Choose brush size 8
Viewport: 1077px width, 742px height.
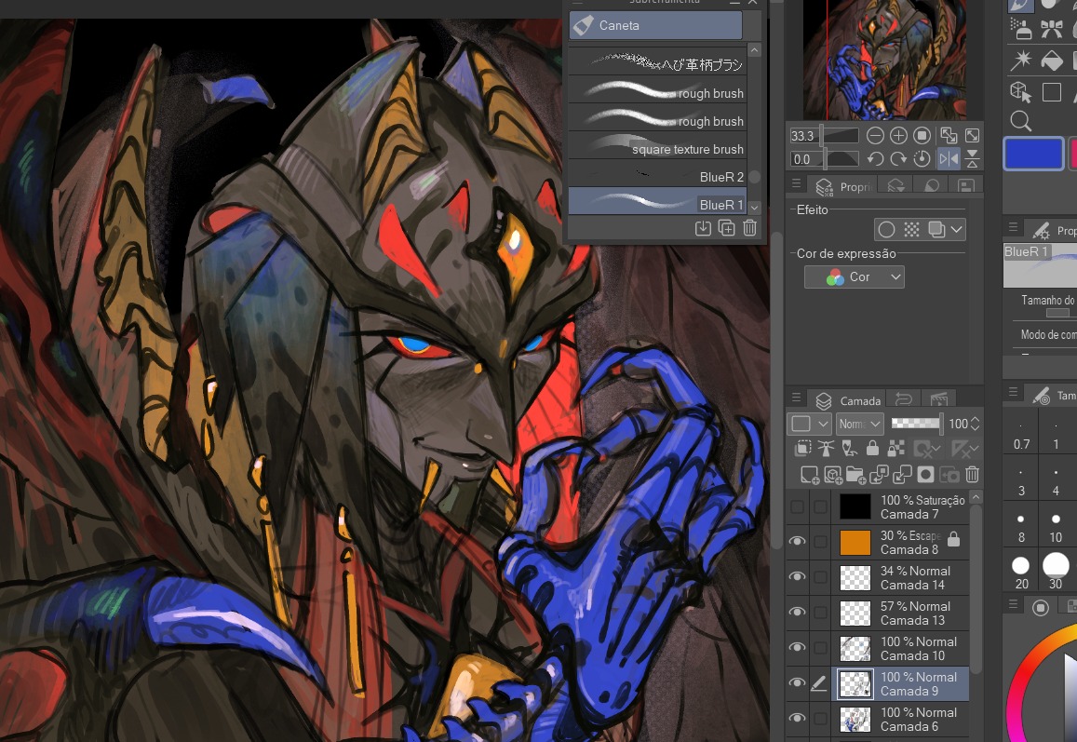1021,526
